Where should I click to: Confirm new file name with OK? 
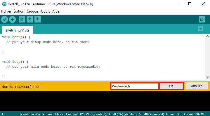click(x=171, y=86)
